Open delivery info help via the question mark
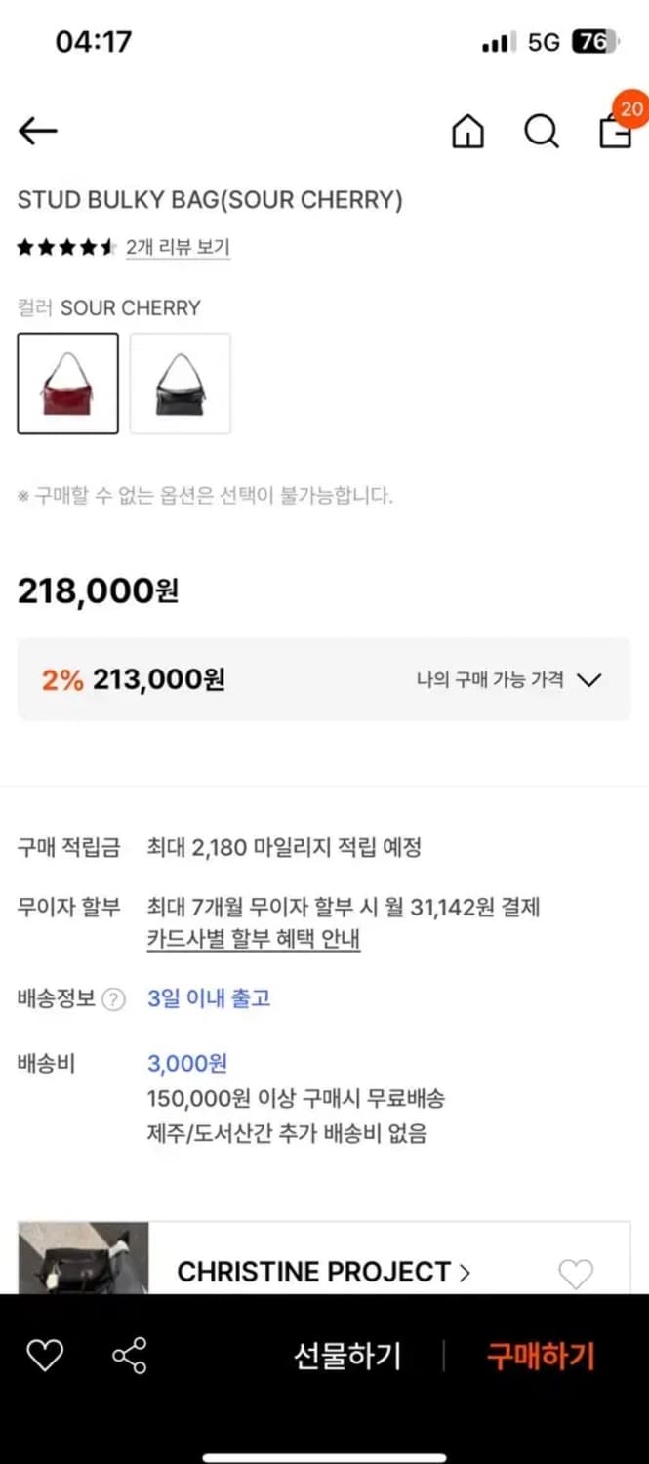 pos(114,999)
